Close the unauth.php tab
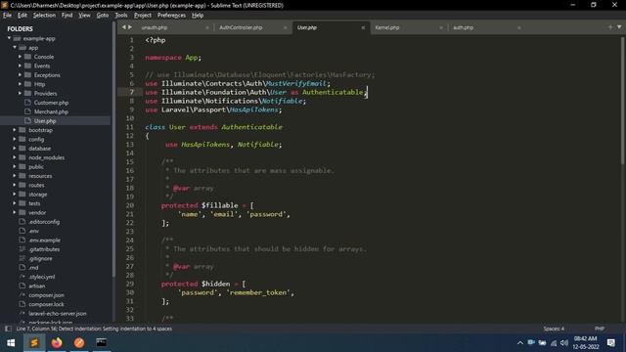Screen dimensions: 626x352 [207, 27]
